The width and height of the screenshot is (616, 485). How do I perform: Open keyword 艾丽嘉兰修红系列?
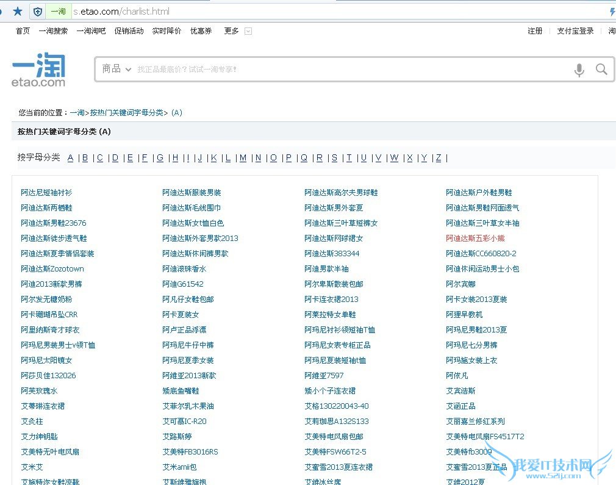475,422
